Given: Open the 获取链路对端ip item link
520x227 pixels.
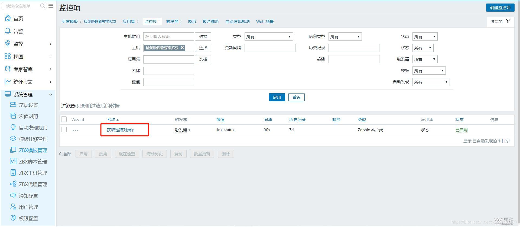Looking at the screenshot, I should tap(121, 130).
